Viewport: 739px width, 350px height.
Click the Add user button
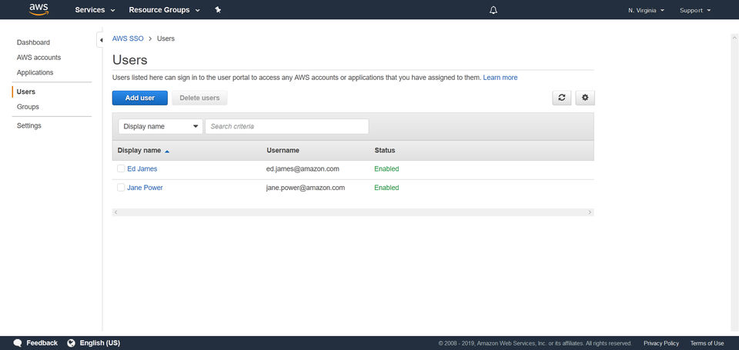140,98
